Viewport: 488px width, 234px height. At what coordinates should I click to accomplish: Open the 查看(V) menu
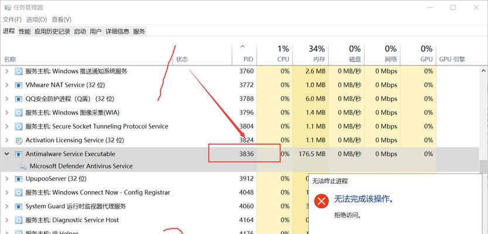62,19
